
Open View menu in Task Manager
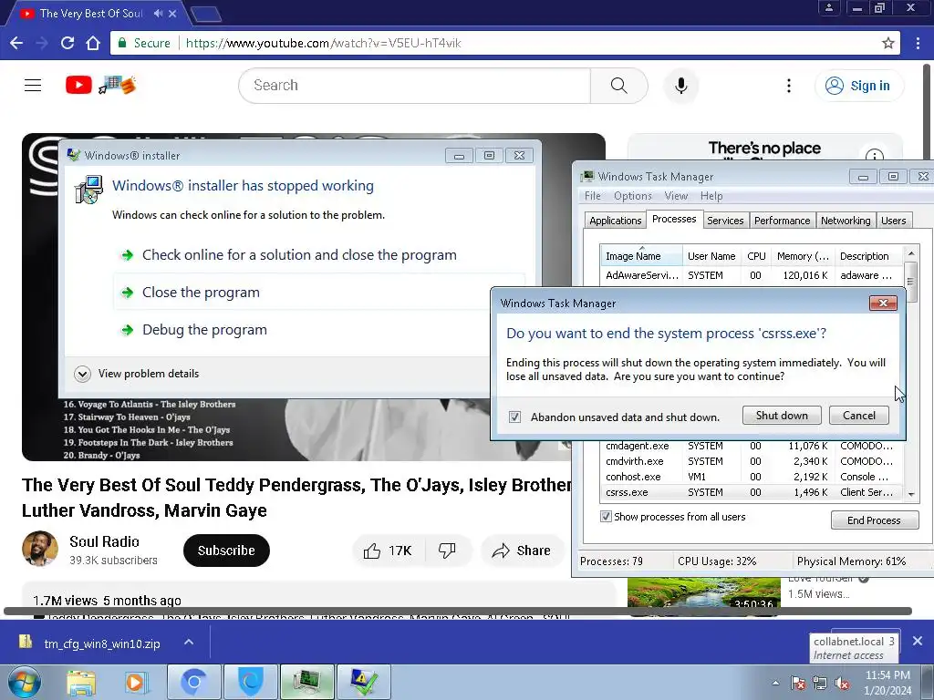pyautogui.click(x=676, y=196)
